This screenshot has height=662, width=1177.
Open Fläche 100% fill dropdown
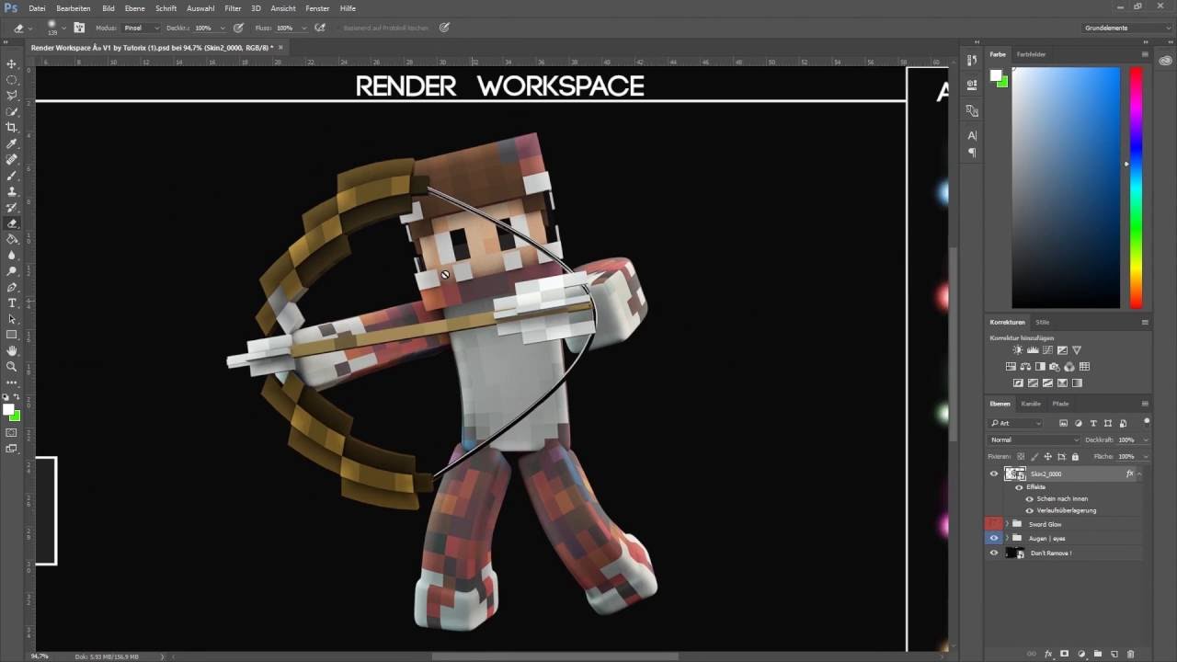[1146, 456]
